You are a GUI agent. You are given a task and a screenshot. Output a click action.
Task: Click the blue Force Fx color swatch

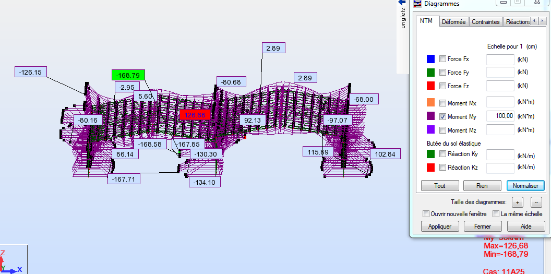[x=430, y=59]
